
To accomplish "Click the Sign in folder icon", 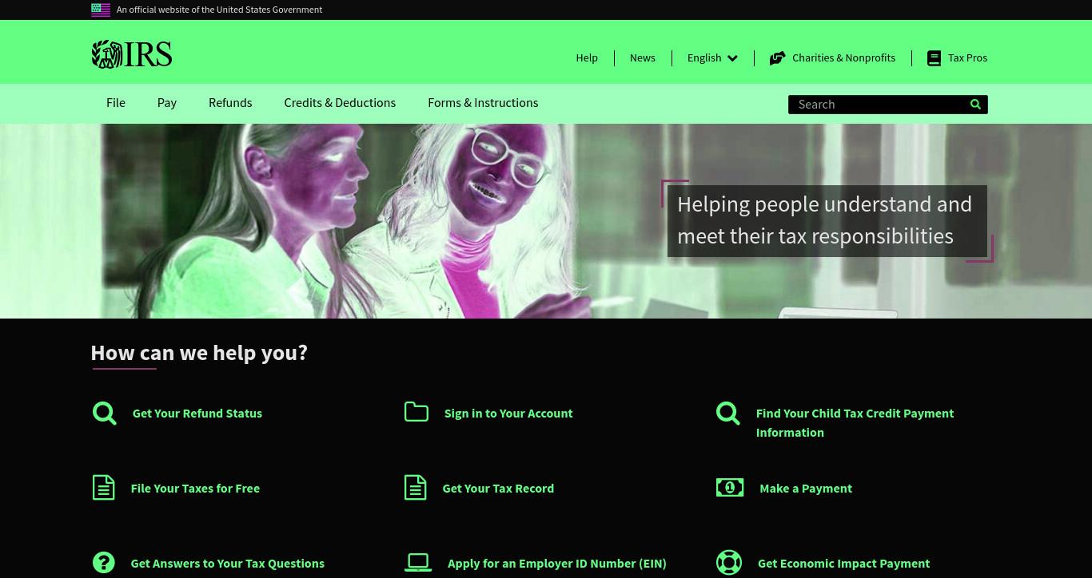I will point(416,411).
